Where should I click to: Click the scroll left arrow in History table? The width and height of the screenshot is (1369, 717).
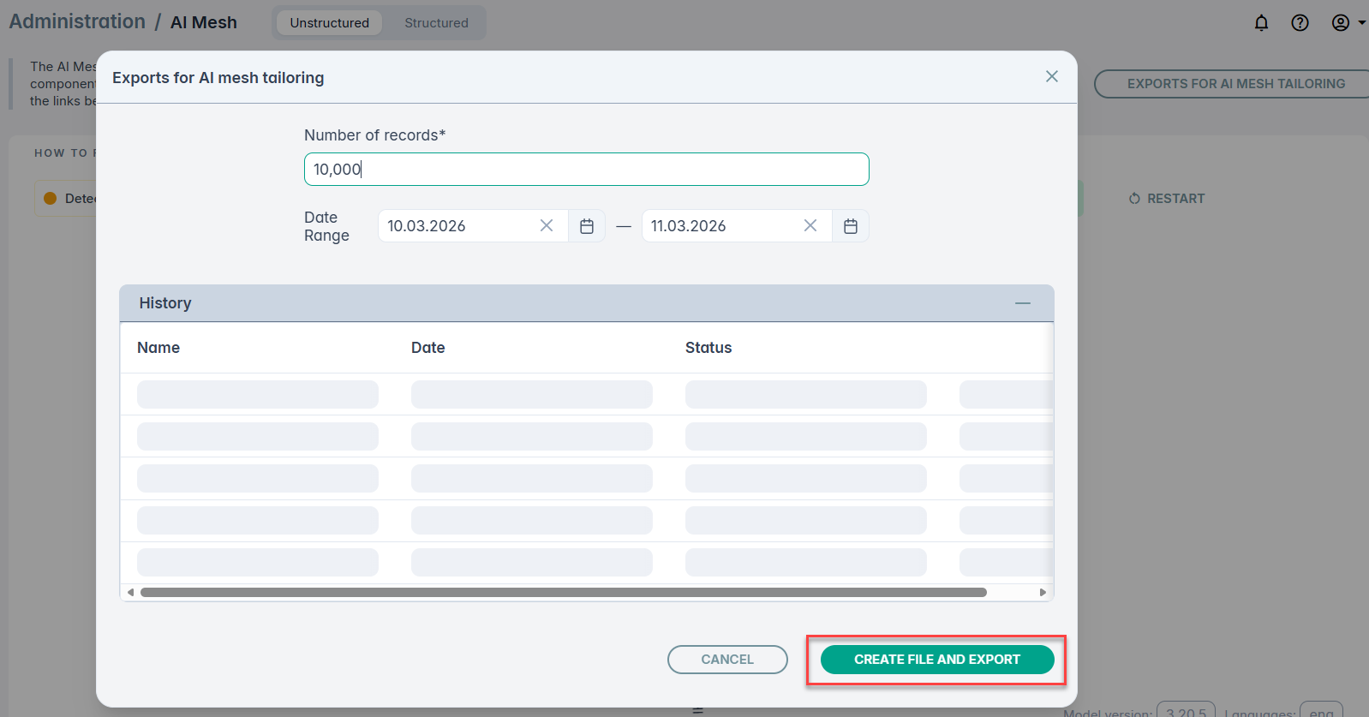click(130, 592)
